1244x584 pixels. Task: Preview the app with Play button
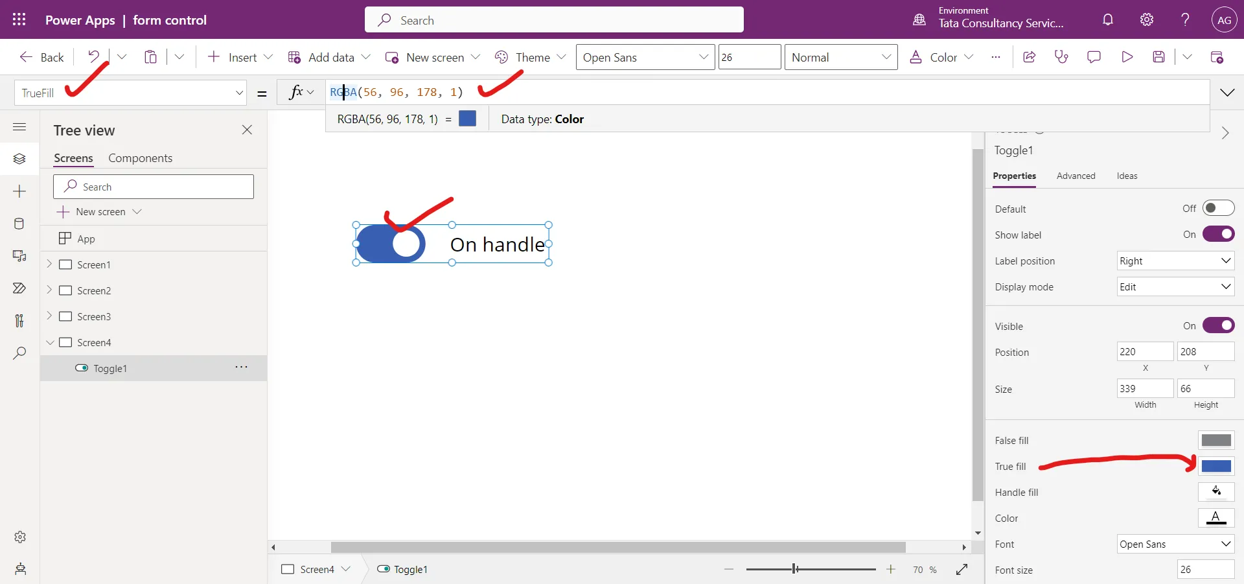point(1127,57)
